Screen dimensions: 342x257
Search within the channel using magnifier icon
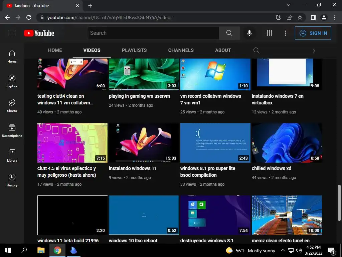[x=256, y=51]
